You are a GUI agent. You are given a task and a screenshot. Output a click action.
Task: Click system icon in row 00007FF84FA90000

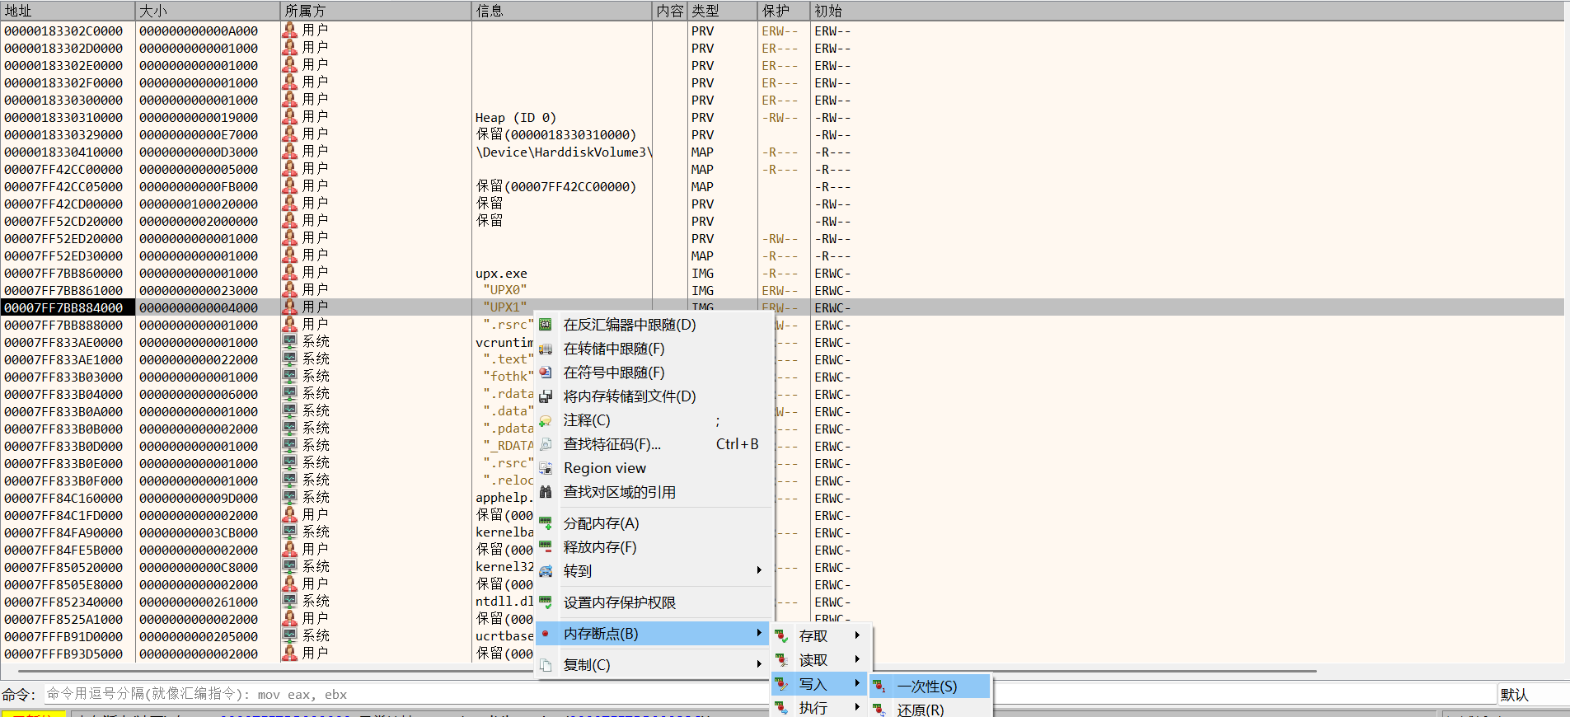click(x=290, y=532)
